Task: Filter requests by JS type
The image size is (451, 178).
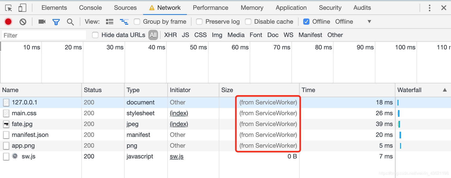Action: point(185,35)
